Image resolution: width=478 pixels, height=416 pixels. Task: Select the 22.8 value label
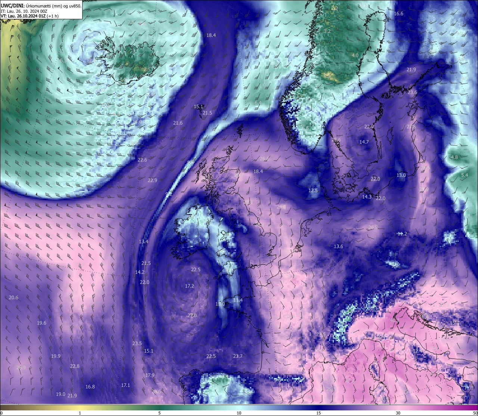pos(75,366)
